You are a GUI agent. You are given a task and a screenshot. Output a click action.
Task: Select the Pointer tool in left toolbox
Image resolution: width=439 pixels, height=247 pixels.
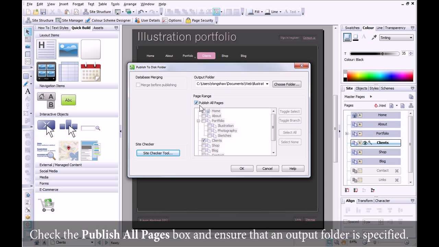coord(28,32)
